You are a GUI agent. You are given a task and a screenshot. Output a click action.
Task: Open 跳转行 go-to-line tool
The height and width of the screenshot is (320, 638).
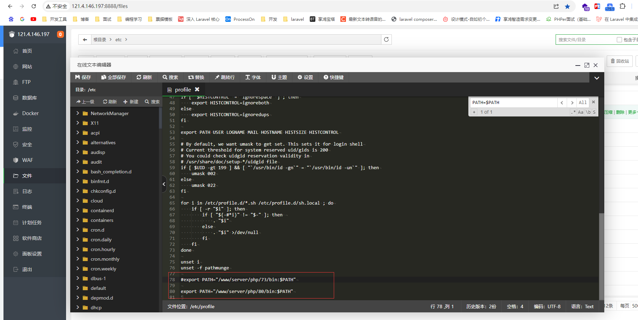coord(225,77)
